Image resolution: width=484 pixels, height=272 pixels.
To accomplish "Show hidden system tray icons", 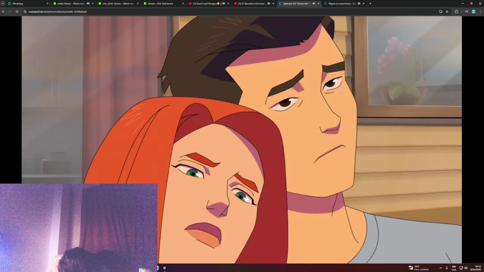I will pyautogui.click(x=441, y=268).
